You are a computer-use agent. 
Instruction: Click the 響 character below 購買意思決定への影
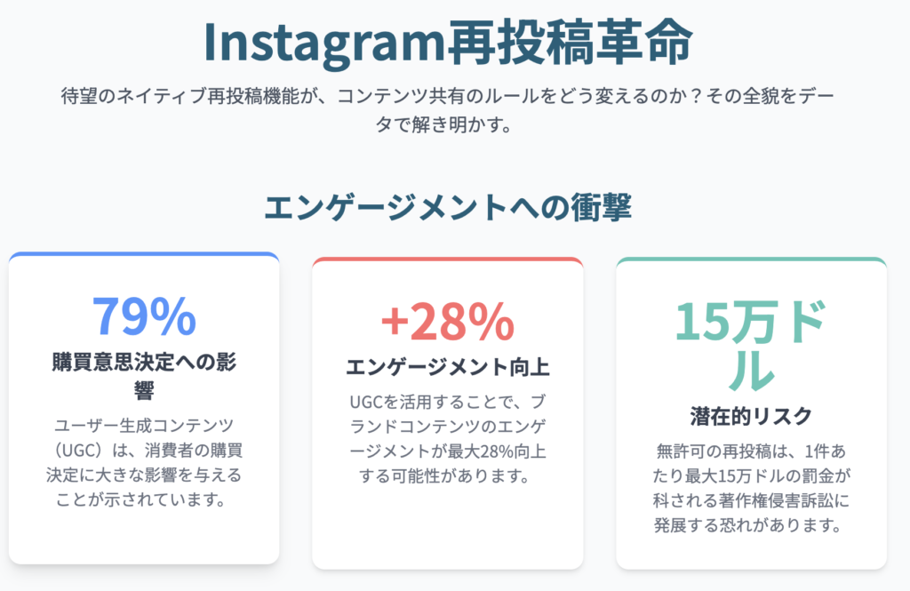[x=144, y=389]
